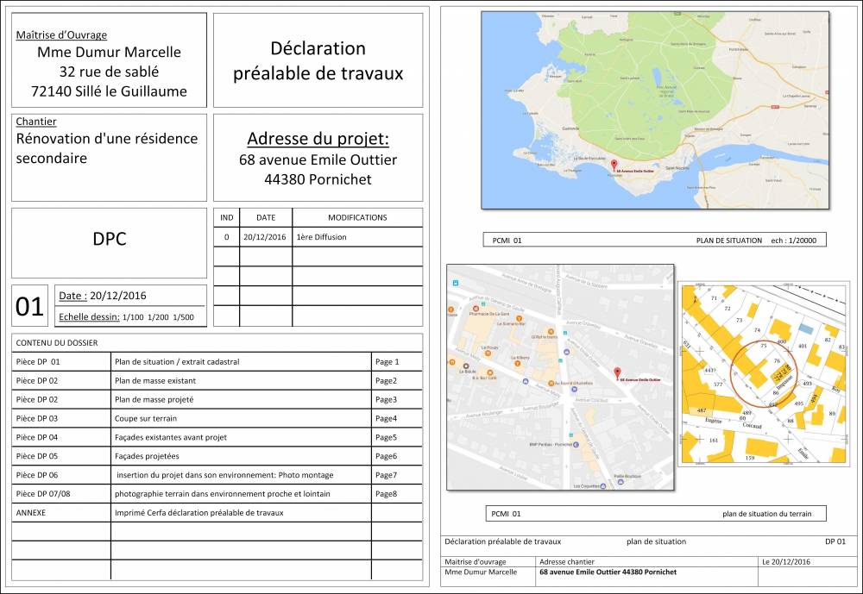This screenshot has width=863, height=594.
Task: Click the underlined "Chantier" heading
Action: [x=35, y=122]
